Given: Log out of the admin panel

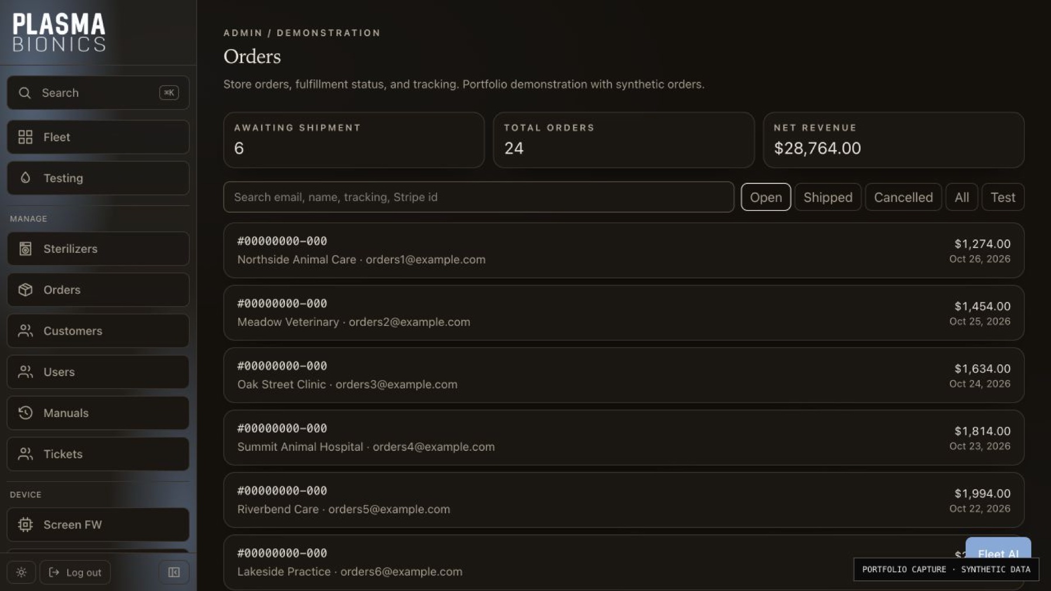Looking at the screenshot, I should pos(75,572).
